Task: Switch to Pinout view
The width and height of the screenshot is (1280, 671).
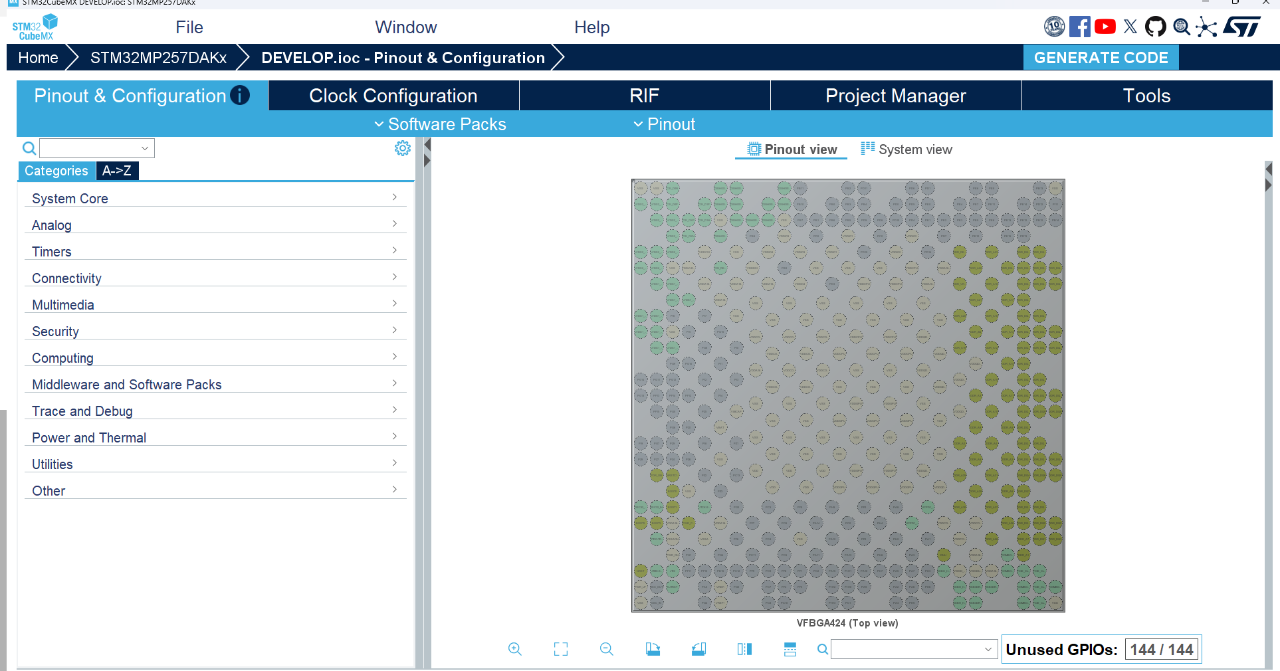Action: (x=792, y=149)
